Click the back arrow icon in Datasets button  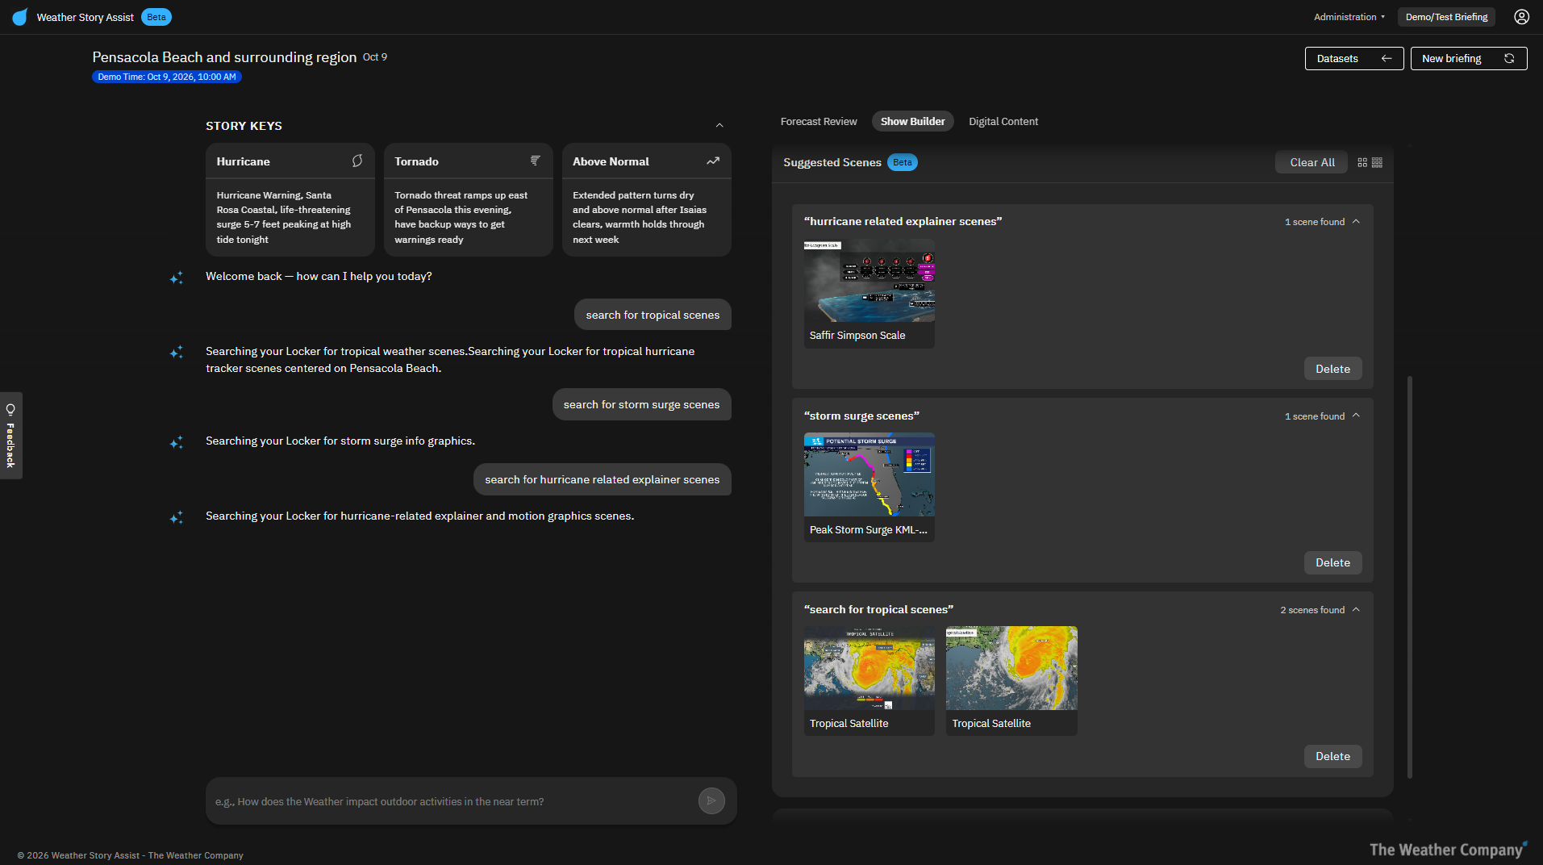[1387, 58]
